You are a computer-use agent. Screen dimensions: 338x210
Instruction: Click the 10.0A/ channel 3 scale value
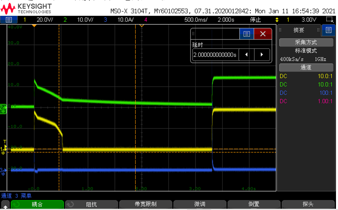(126, 20)
